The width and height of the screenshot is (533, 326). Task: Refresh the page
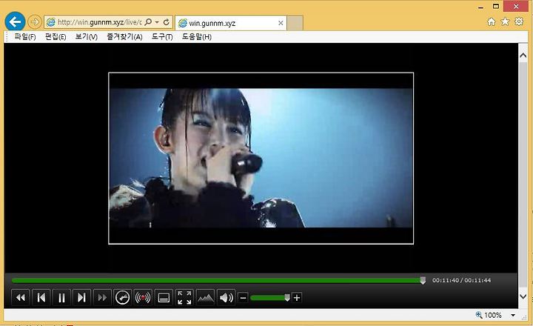coord(167,22)
